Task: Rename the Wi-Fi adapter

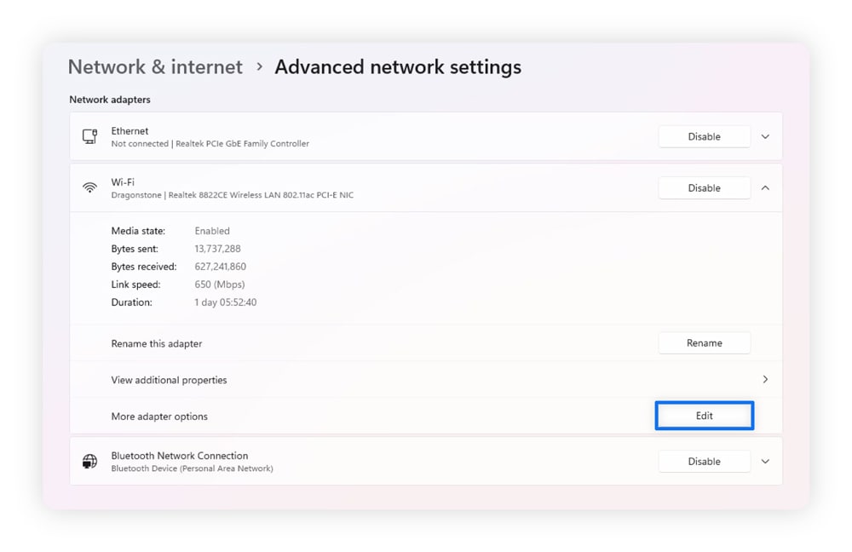Action: coord(704,342)
